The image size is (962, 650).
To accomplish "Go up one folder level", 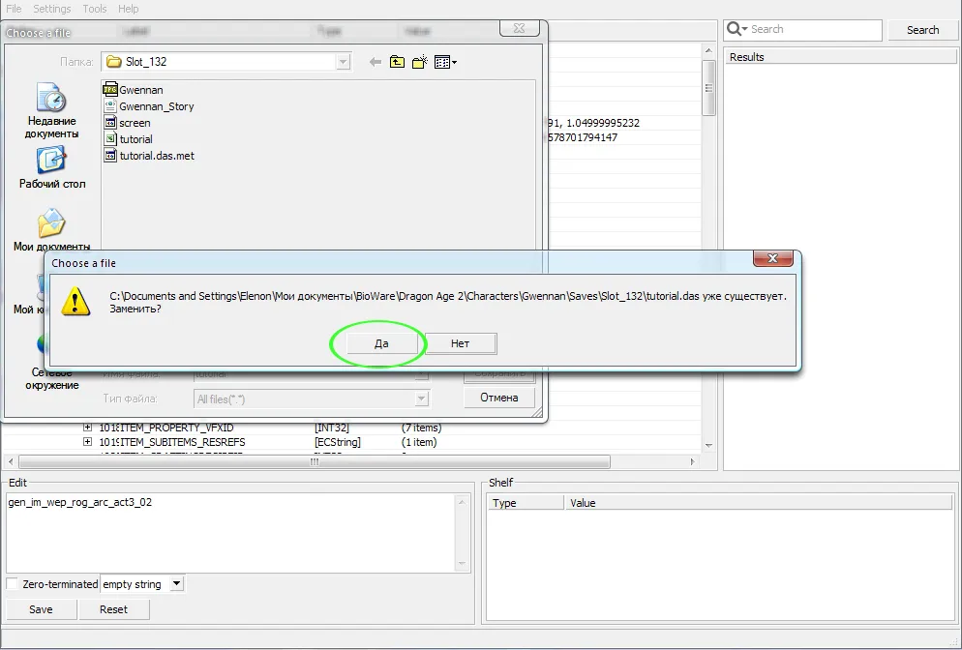I will coord(398,62).
